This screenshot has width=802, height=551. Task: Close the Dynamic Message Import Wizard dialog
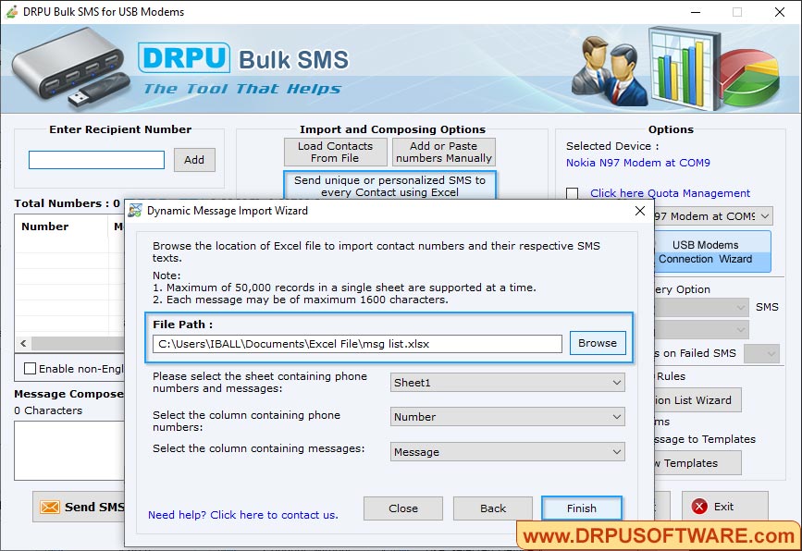[x=640, y=211]
